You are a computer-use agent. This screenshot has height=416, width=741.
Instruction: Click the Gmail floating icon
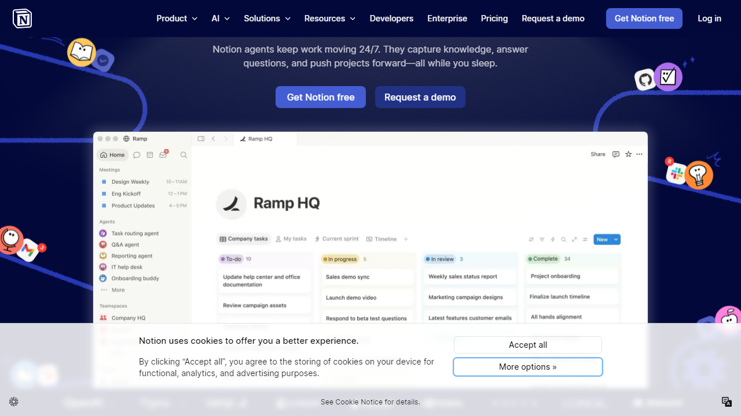(27, 250)
